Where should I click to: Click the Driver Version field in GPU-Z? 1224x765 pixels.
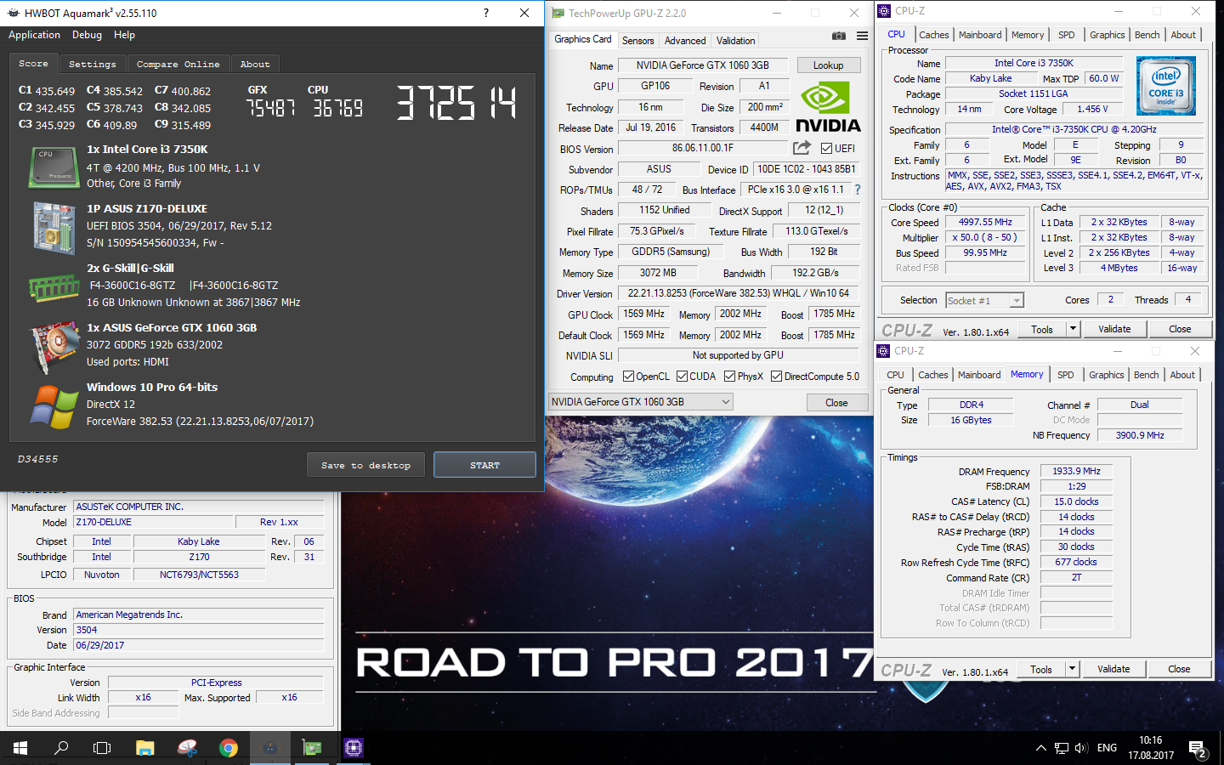tap(739, 293)
